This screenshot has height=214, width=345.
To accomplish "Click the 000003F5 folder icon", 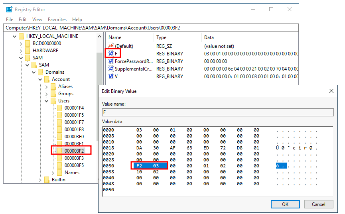I will tap(59, 165).
